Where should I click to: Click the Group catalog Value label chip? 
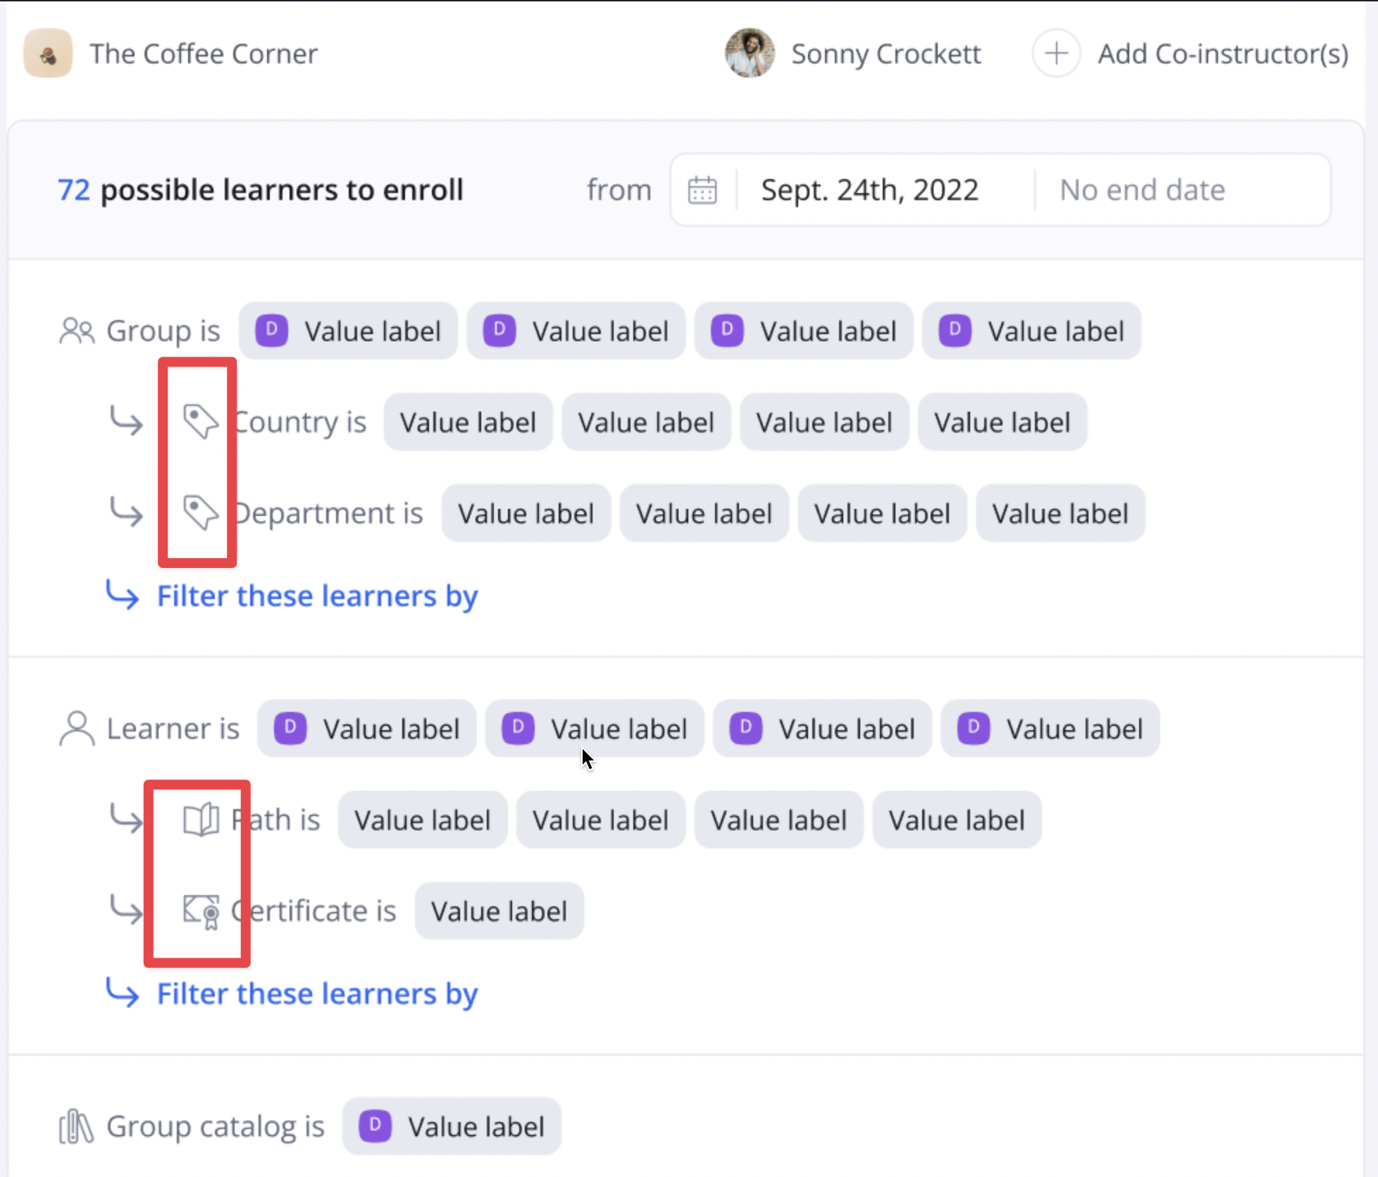pyautogui.click(x=452, y=1126)
